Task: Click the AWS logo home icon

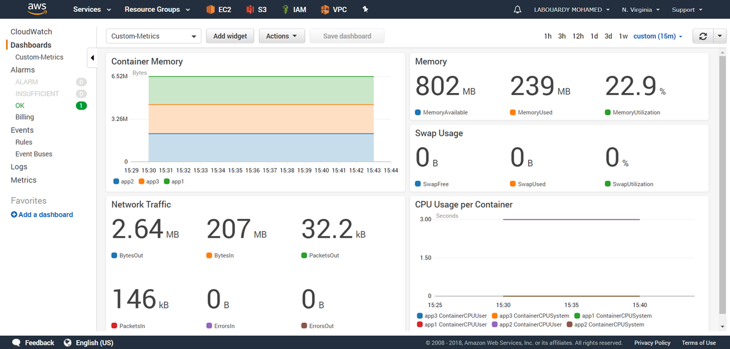Action: click(x=37, y=9)
